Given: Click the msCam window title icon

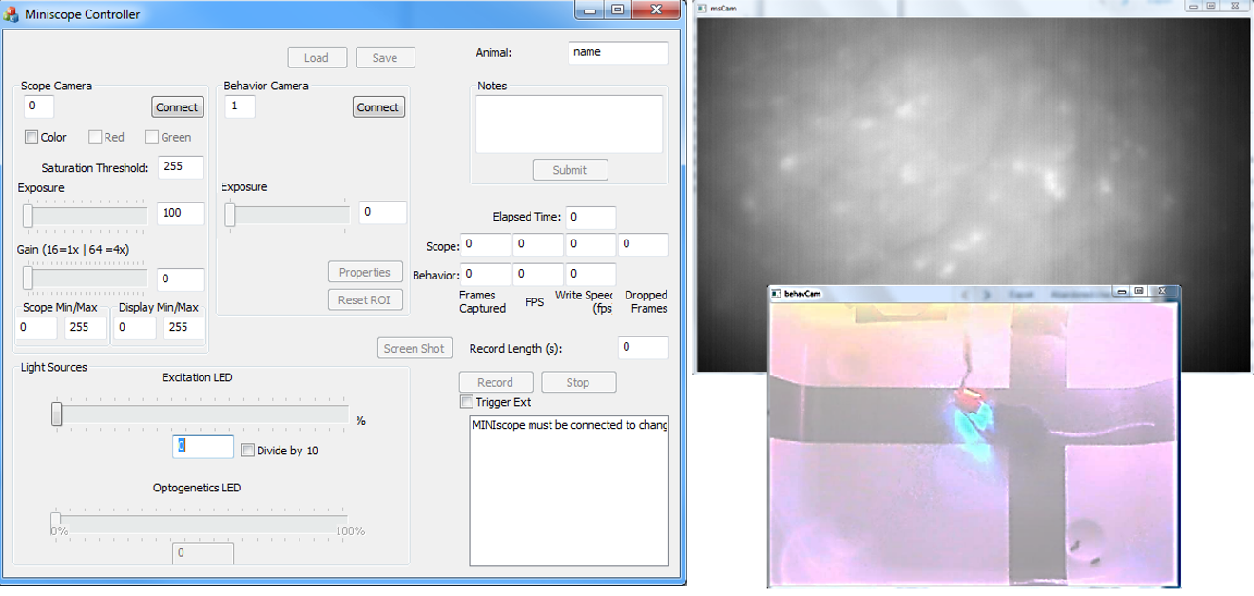Looking at the screenshot, I should 702,7.
